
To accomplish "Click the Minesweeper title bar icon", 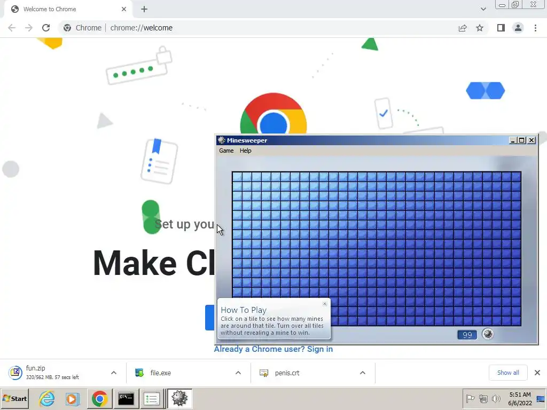I will pyautogui.click(x=221, y=140).
